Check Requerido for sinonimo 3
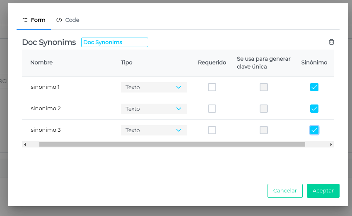Viewport: 352px width, 216px height. [212, 130]
